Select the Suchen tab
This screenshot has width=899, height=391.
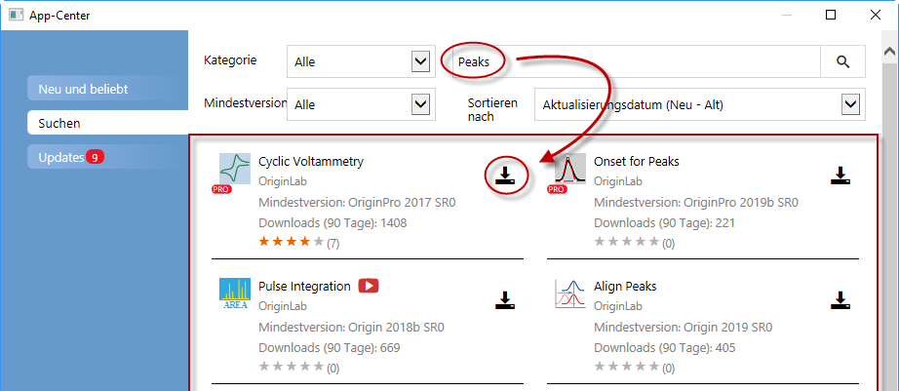coord(108,123)
